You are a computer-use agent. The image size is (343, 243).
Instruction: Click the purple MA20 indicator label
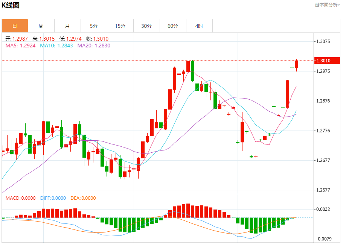[94, 46]
